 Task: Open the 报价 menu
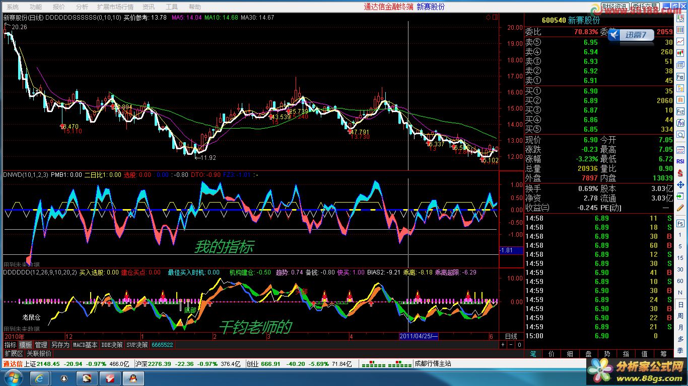[59, 7]
